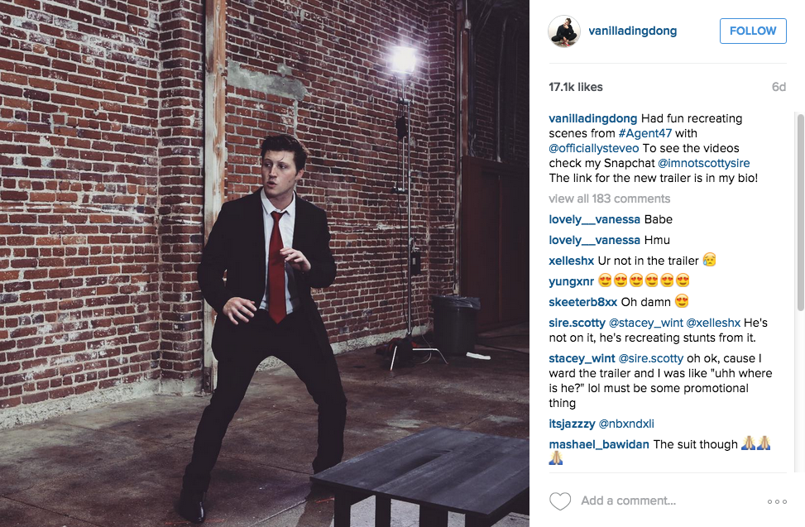Screen dimensions: 805x527
Task: Click the heart like icon
Action: [x=560, y=501]
